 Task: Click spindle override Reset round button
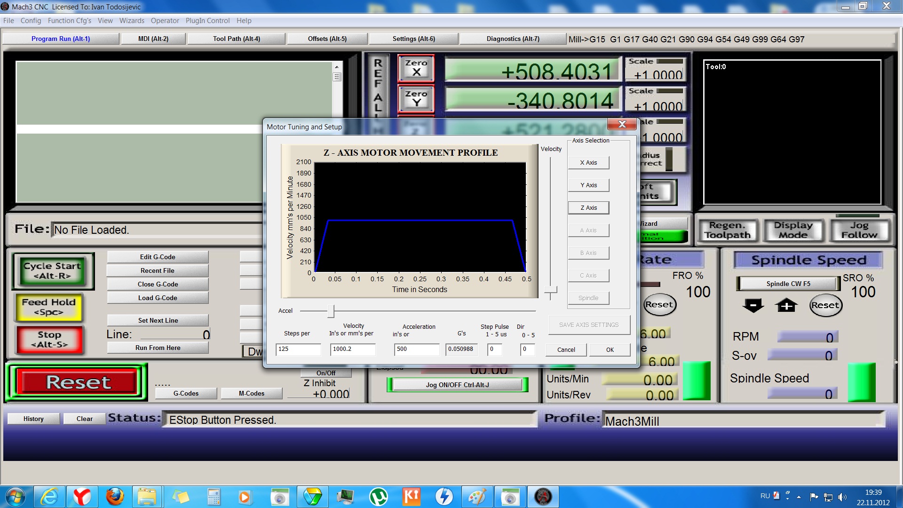pos(825,305)
